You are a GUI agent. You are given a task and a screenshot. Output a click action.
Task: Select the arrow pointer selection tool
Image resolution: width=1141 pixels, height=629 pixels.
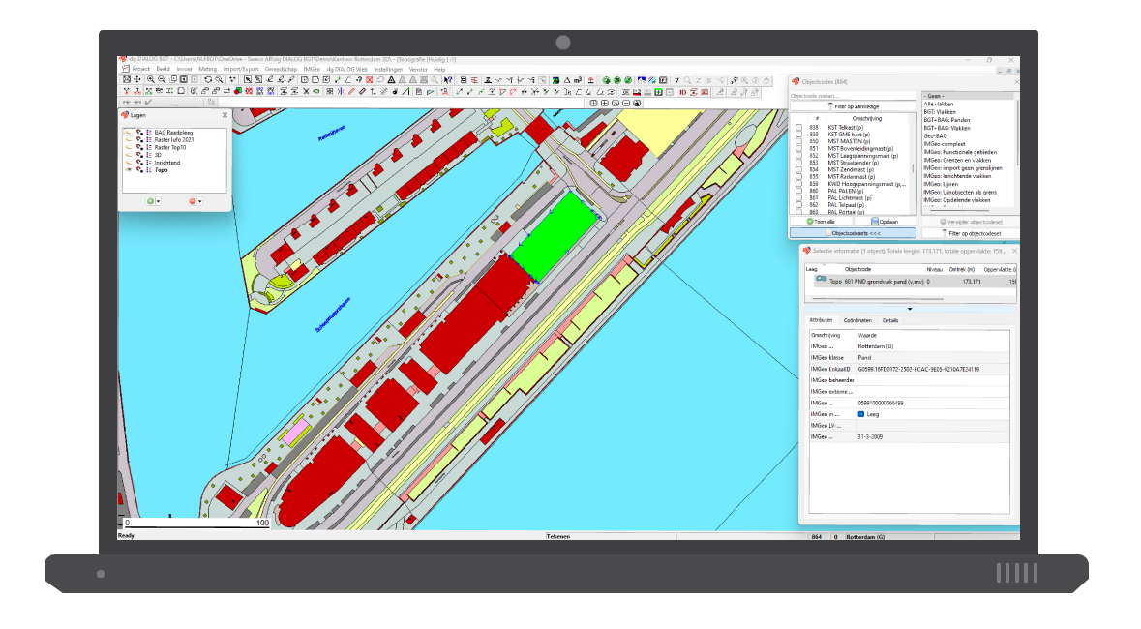(247, 79)
